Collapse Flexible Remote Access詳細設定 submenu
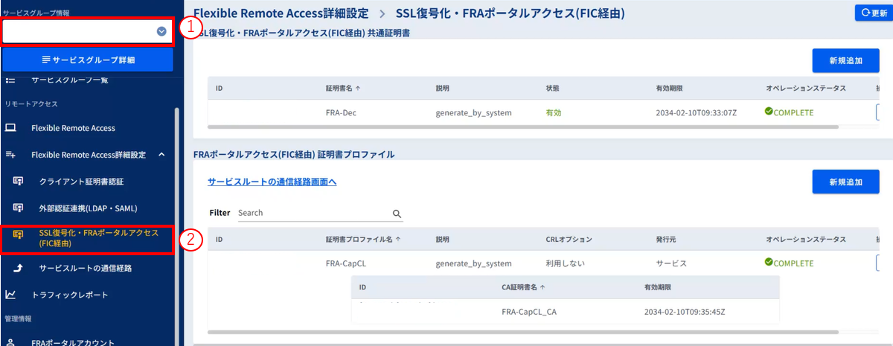Viewport: 893px width, 346px height. tap(161, 155)
